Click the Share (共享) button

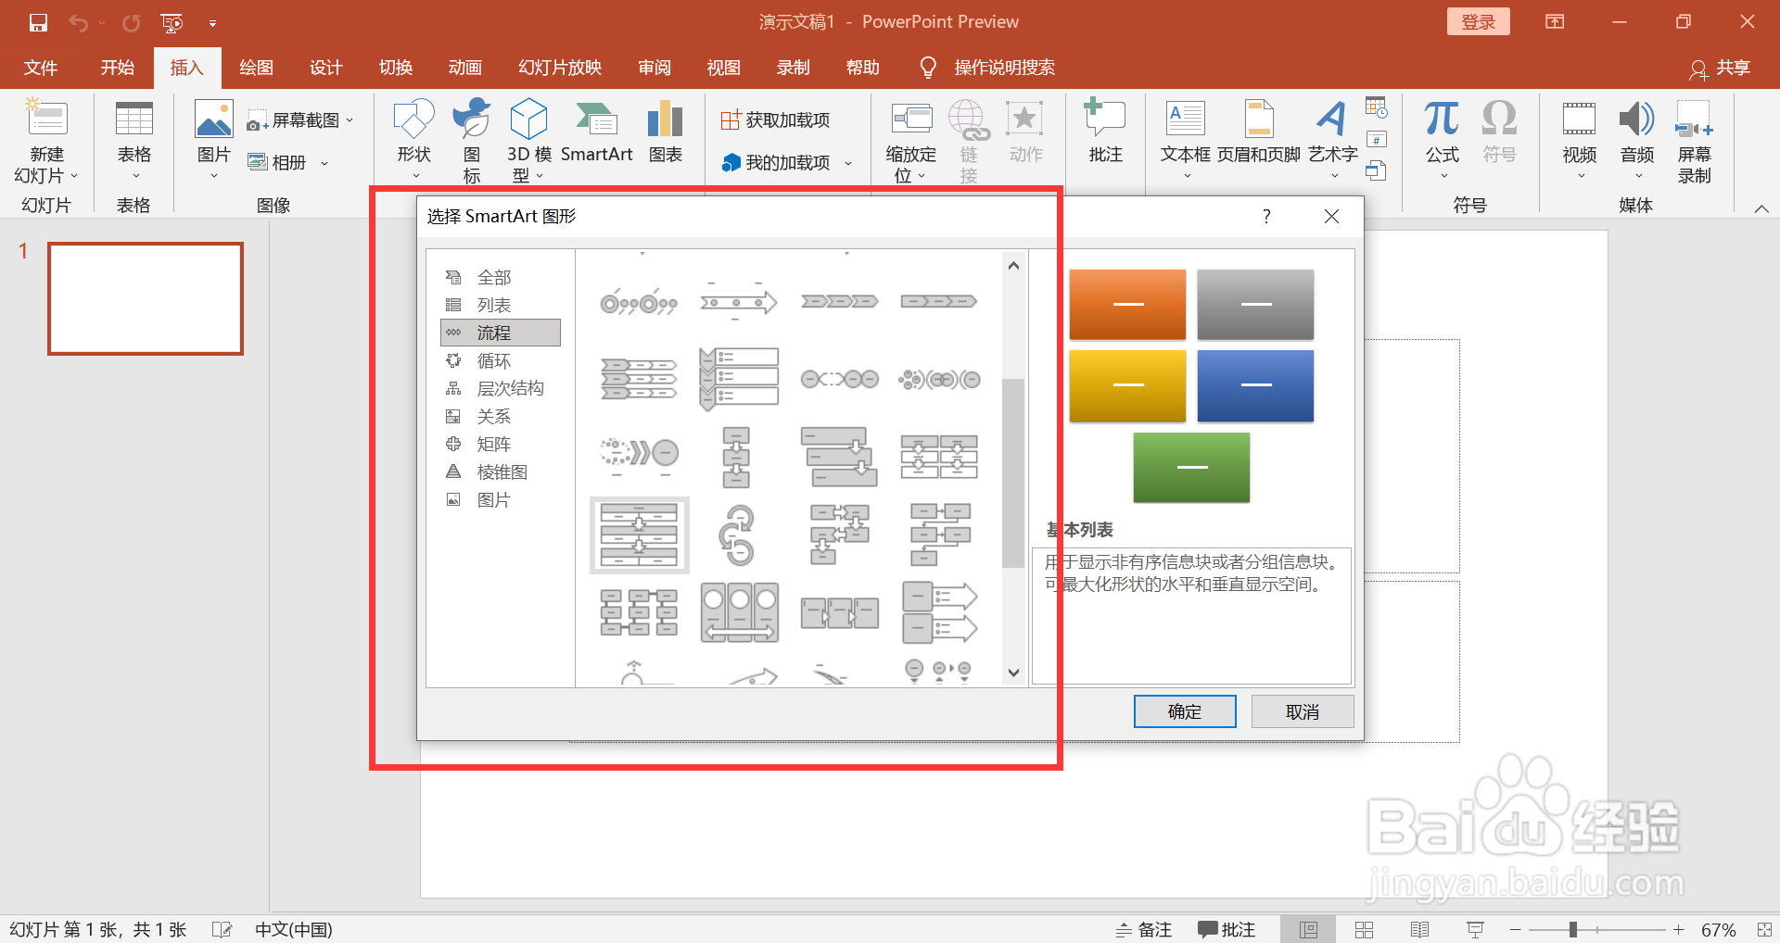(1721, 68)
